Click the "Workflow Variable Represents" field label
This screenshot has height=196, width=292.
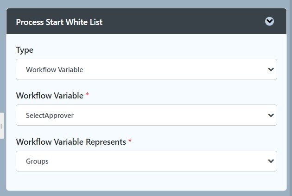pyautogui.click(x=71, y=142)
